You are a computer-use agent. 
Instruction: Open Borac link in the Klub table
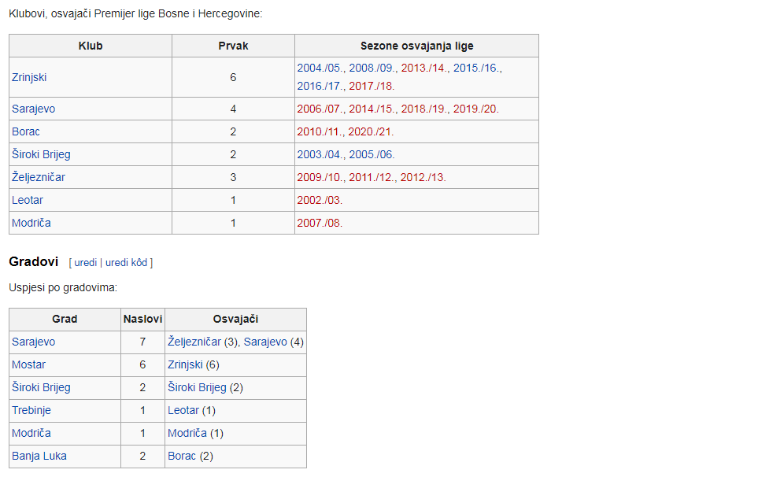tap(25, 131)
